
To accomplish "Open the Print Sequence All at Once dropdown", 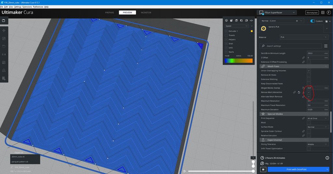I will point(317,118).
